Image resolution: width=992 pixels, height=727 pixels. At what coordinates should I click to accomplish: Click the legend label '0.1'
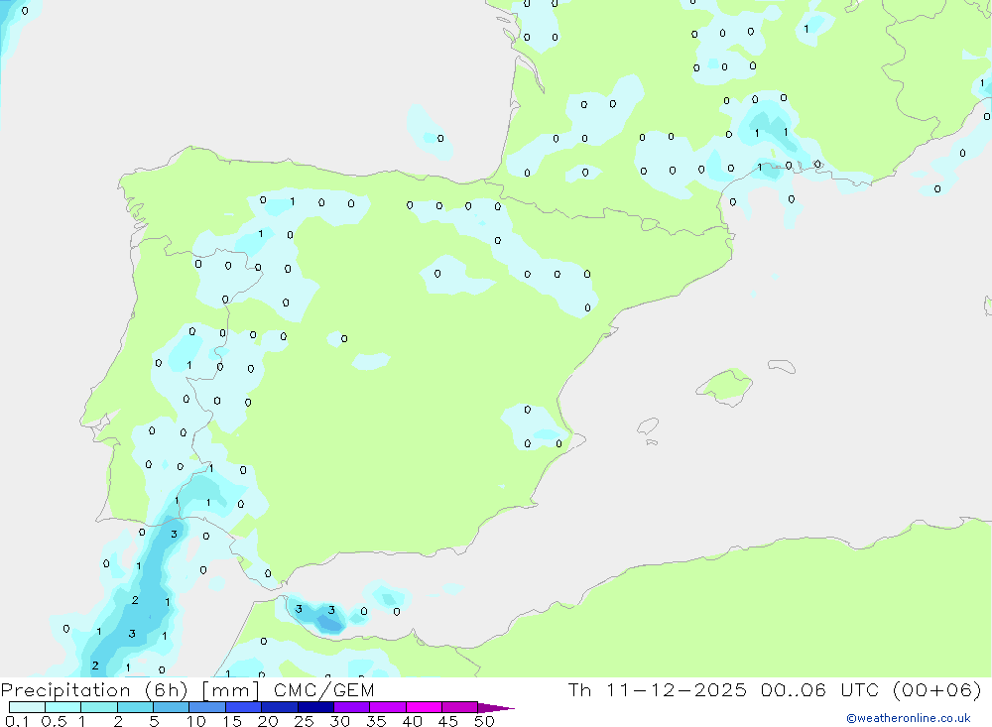pyautogui.click(x=17, y=721)
